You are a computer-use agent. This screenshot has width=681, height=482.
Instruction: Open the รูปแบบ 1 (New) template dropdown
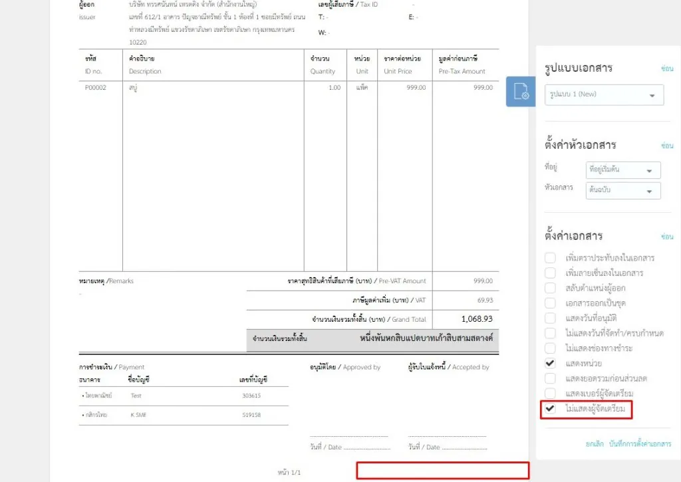604,94
